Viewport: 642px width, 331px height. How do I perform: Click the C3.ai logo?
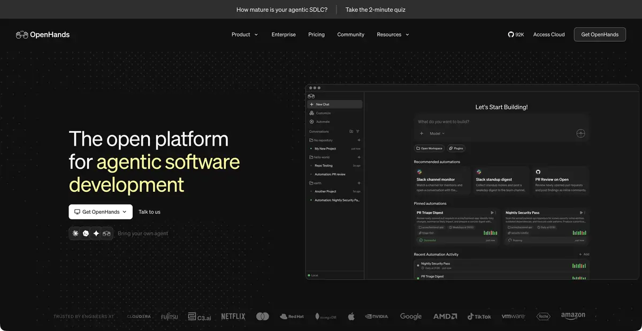pos(200,317)
